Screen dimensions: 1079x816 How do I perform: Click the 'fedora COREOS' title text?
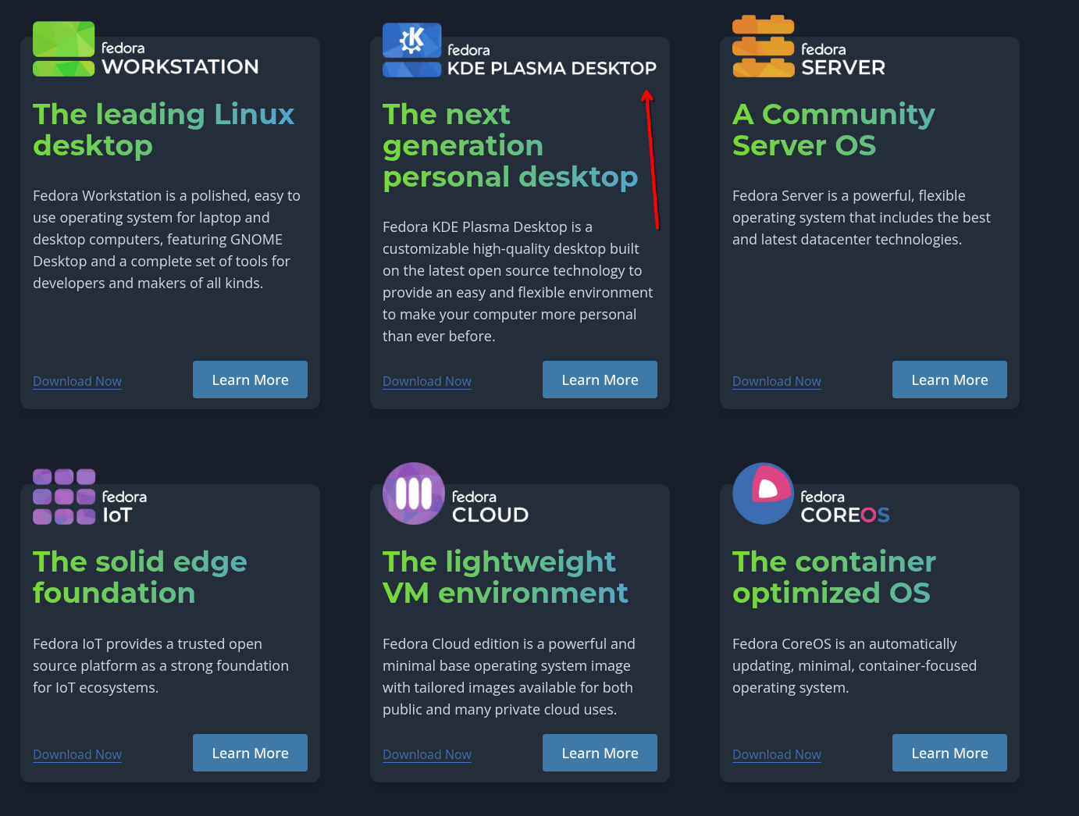pyautogui.click(x=845, y=507)
